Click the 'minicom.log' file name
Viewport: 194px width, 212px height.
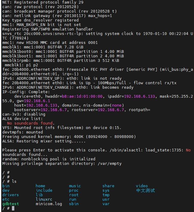click(x=49, y=204)
